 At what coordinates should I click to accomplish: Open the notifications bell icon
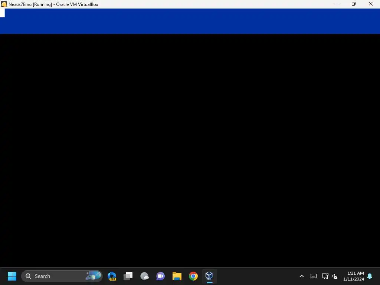(x=370, y=276)
